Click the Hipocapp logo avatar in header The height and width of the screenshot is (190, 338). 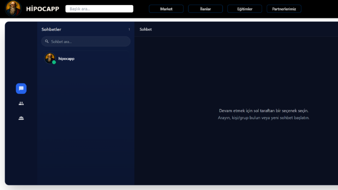13,9
